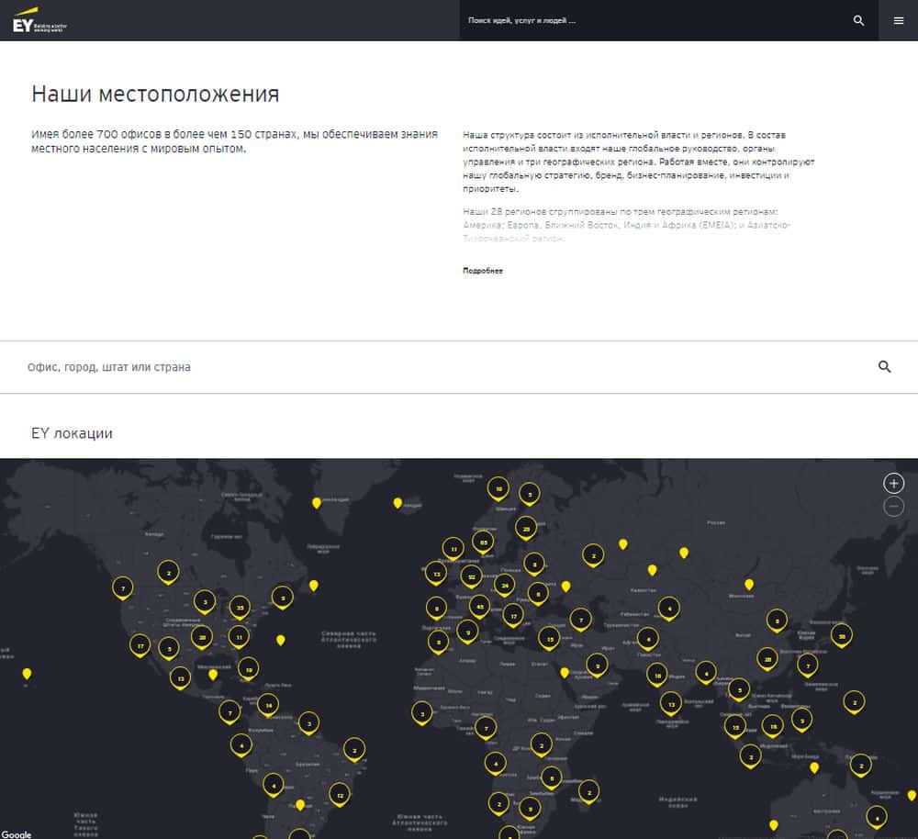The image size is (918, 839).
Task: Open the cluster of 12 in southern Brazil
Action: 340,795
